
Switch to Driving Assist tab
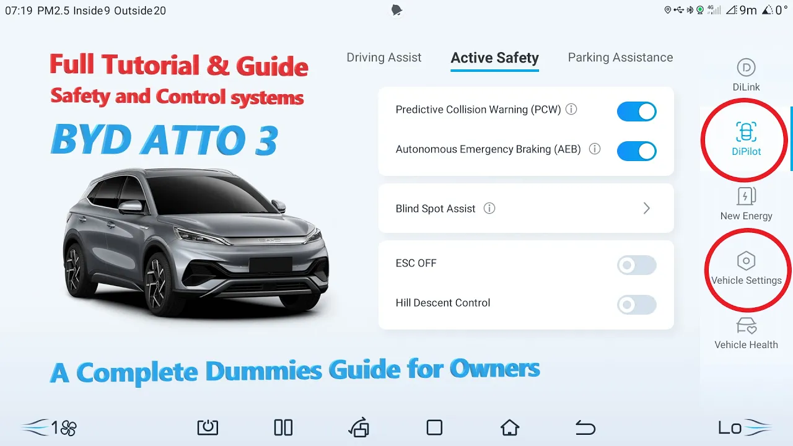[x=383, y=58]
